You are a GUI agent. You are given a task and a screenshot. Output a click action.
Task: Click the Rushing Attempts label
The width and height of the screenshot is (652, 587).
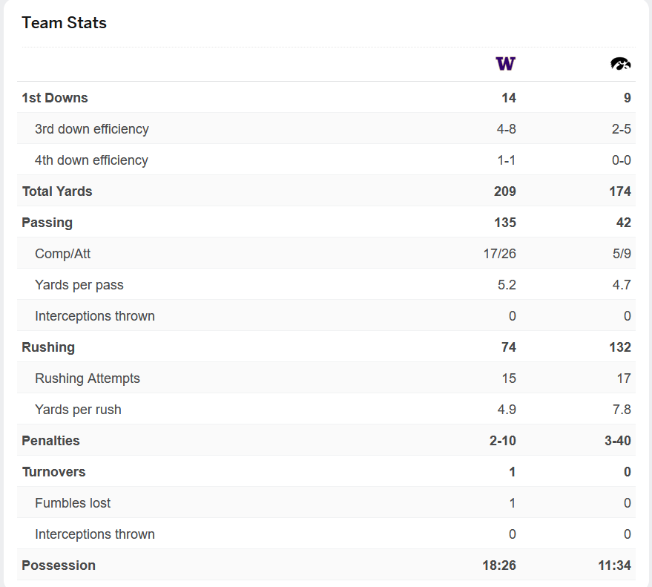pyautogui.click(x=88, y=378)
